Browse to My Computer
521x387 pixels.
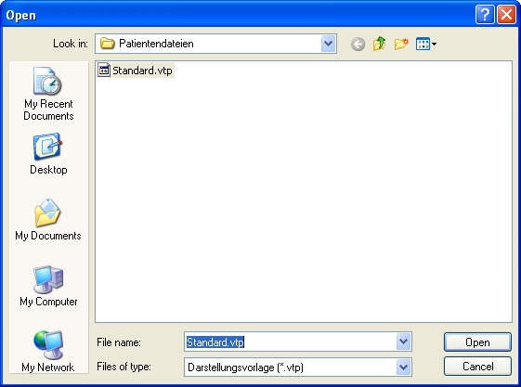48,286
